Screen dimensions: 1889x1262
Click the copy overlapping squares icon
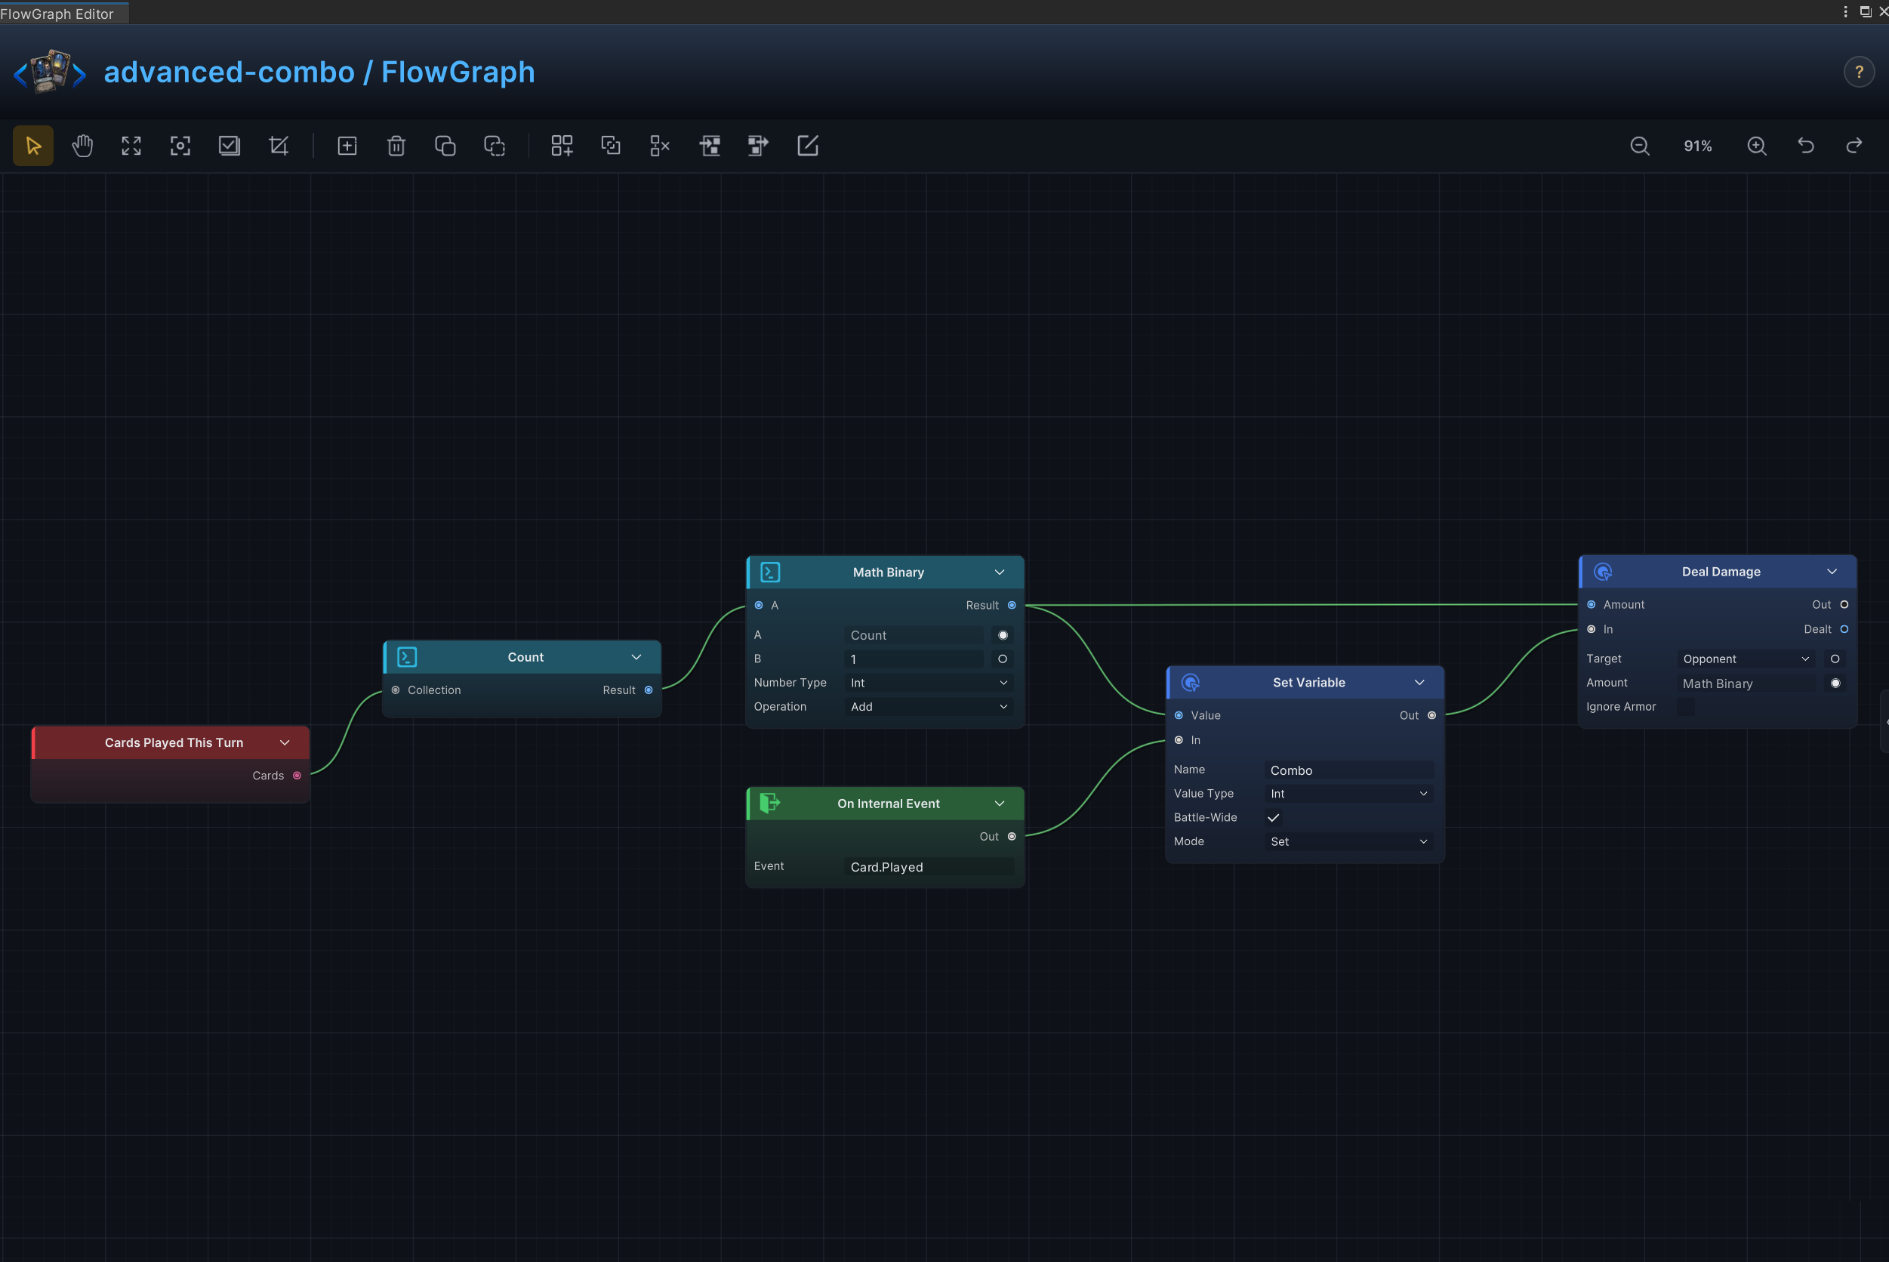pyautogui.click(x=445, y=146)
